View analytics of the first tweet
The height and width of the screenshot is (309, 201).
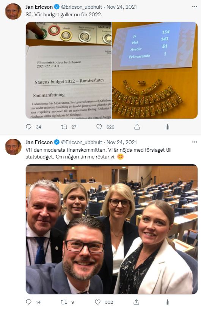167,127
